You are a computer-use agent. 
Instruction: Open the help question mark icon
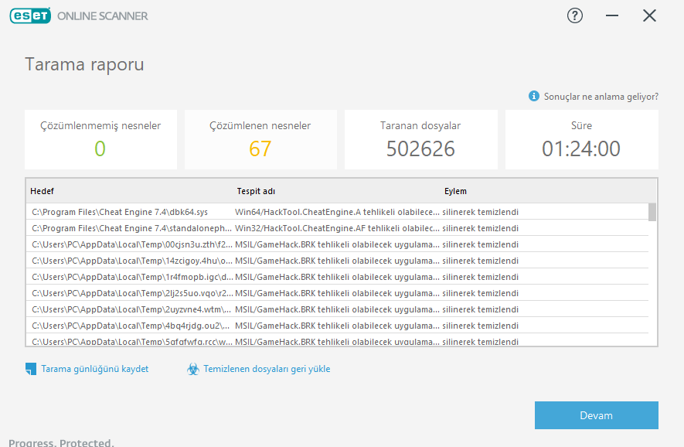[575, 15]
